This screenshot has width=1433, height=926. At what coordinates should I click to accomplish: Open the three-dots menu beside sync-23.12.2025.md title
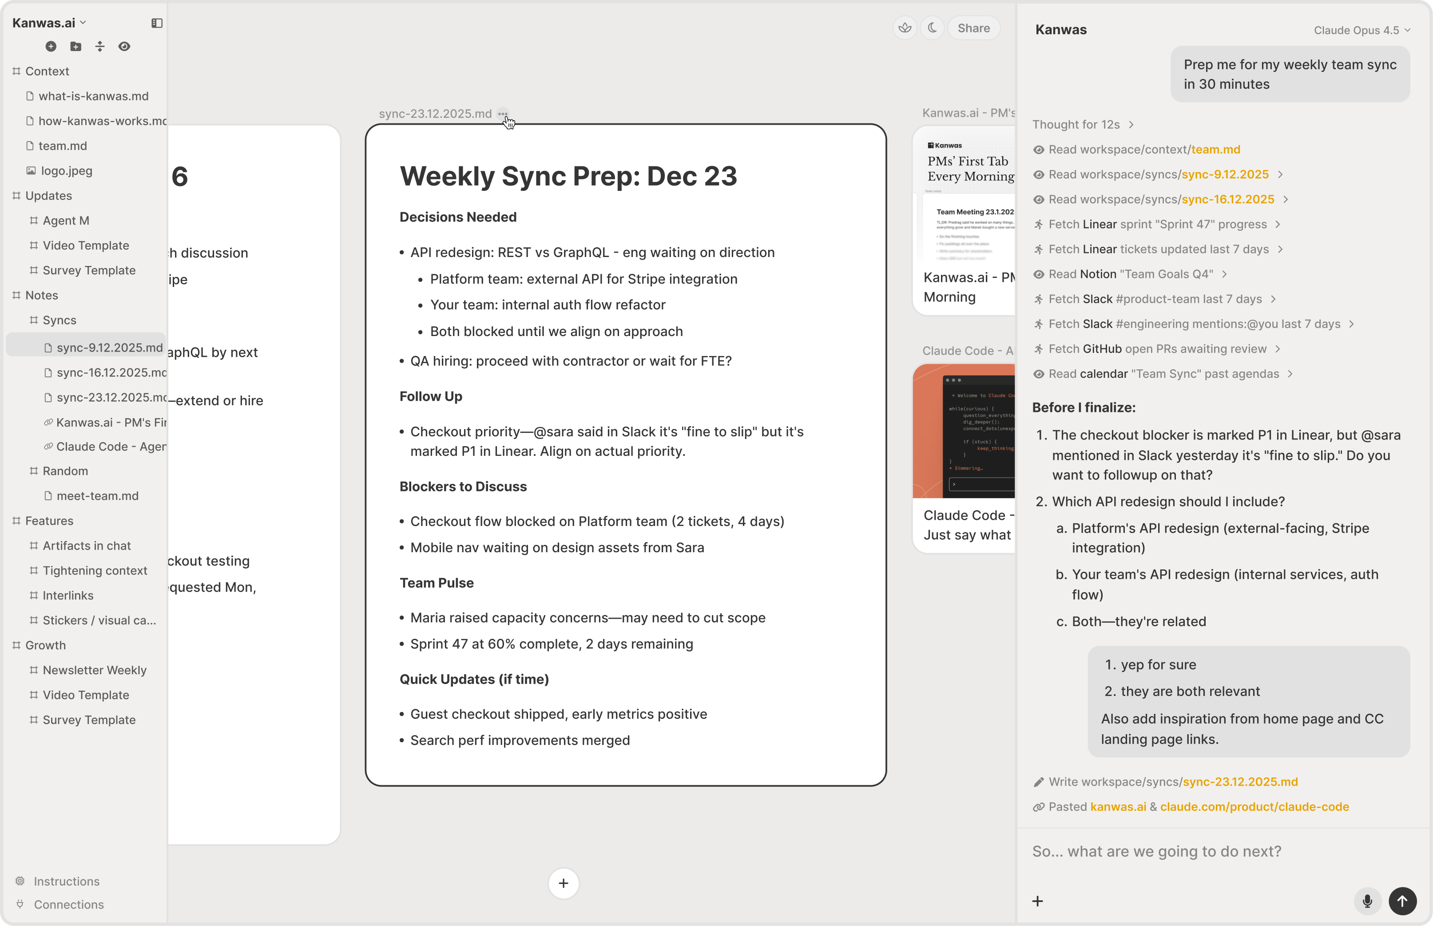tap(503, 114)
